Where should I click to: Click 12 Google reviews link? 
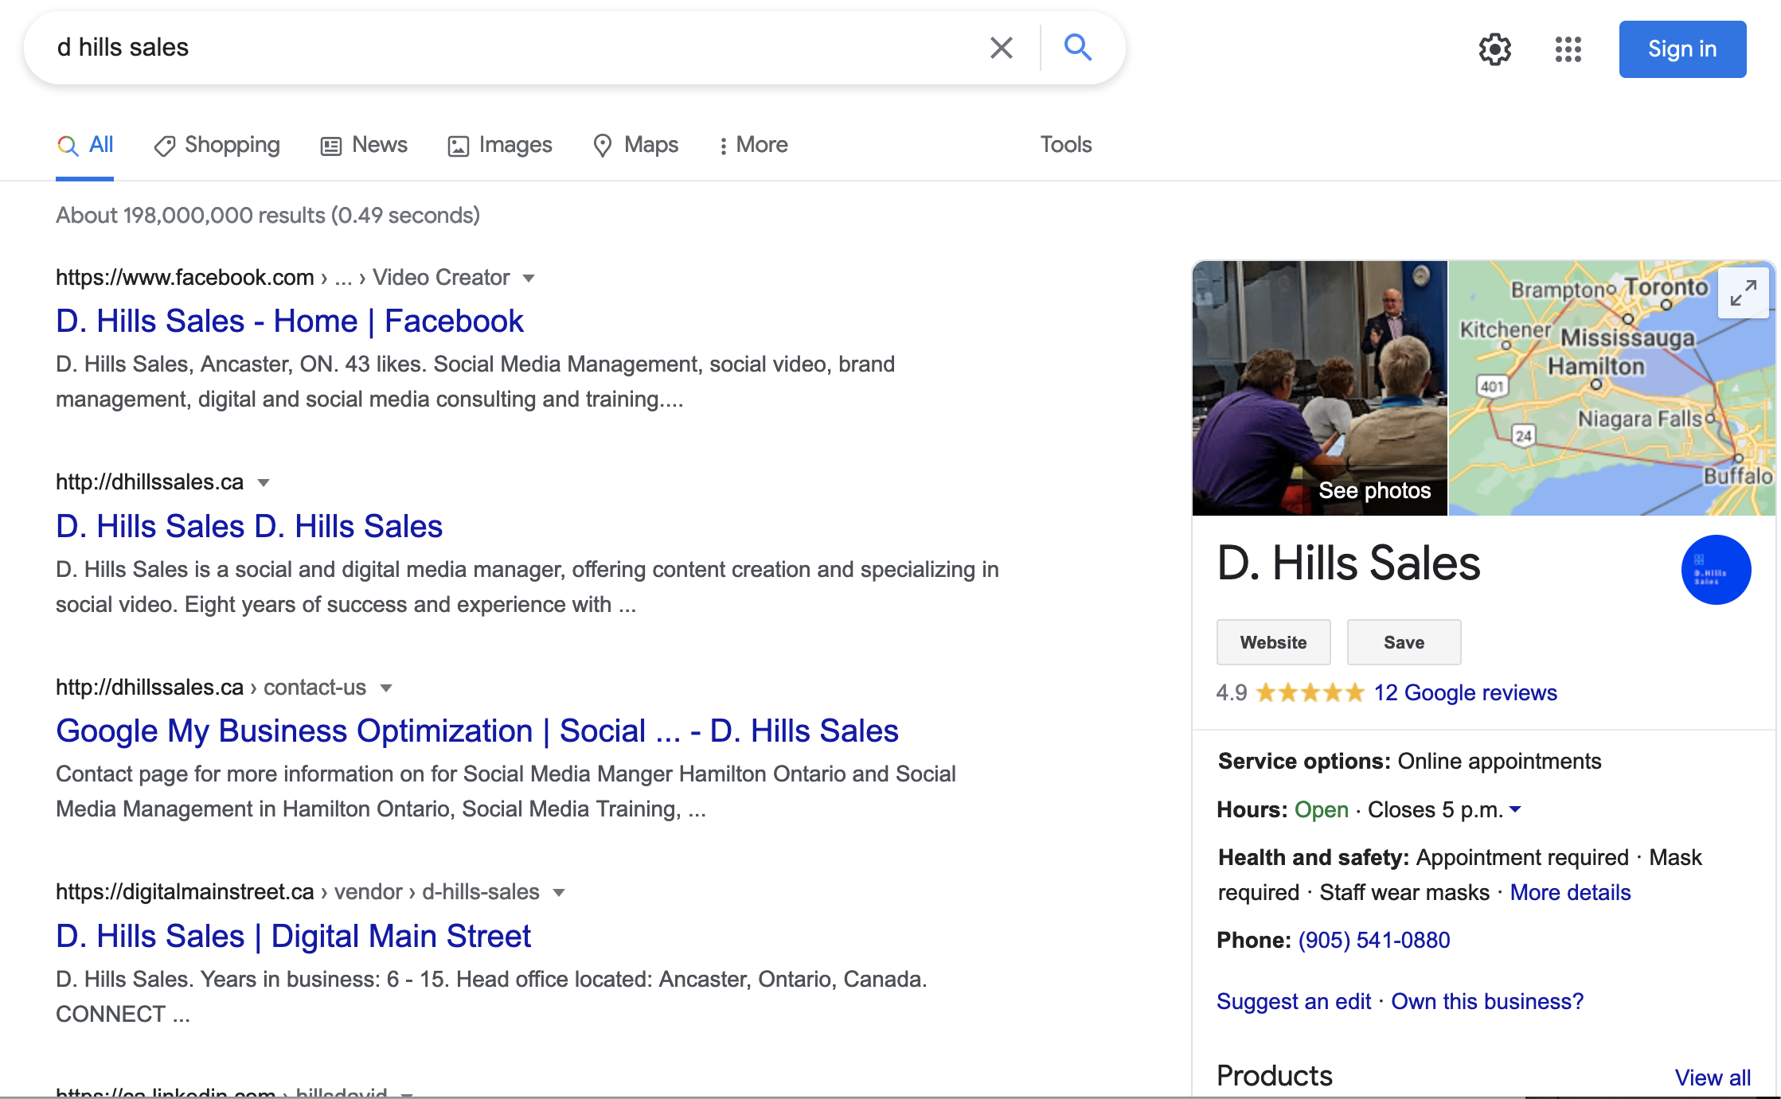[1467, 692]
